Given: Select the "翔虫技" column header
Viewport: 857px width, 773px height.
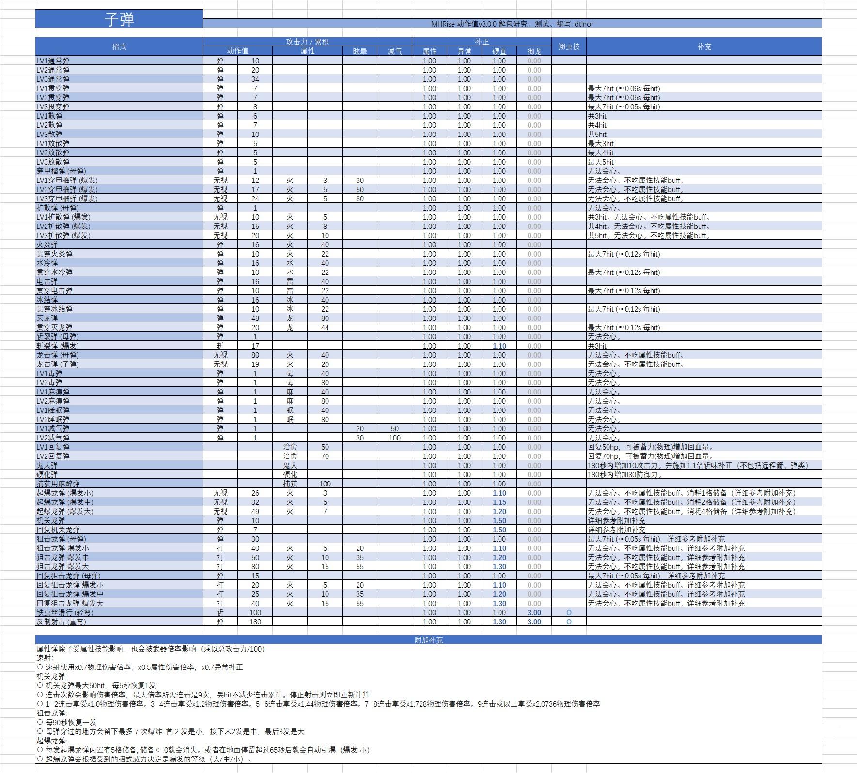Looking at the screenshot, I should click(x=569, y=46).
